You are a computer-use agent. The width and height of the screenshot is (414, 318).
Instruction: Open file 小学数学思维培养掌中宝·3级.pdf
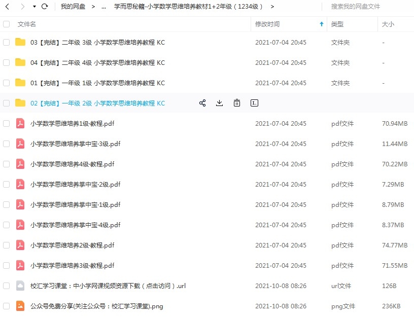(x=76, y=144)
